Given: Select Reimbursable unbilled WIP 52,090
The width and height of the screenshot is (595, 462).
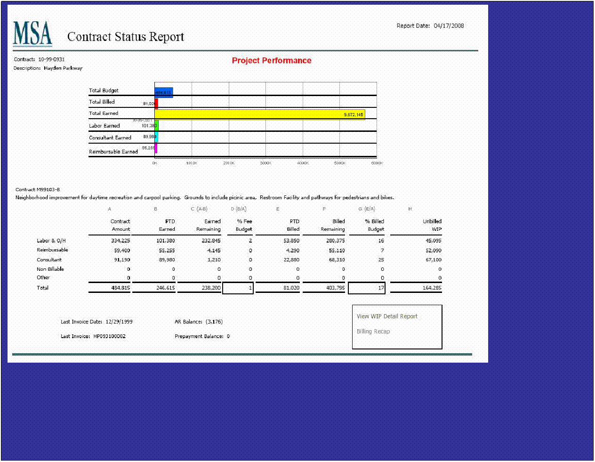Looking at the screenshot, I should (434, 251).
